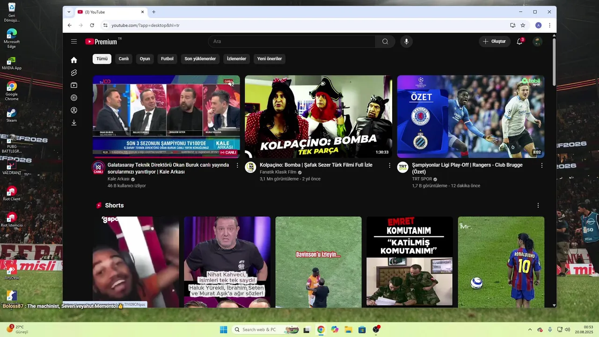Open the Nihat Kahveci short
The image size is (599, 337).
[x=227, y=262]
